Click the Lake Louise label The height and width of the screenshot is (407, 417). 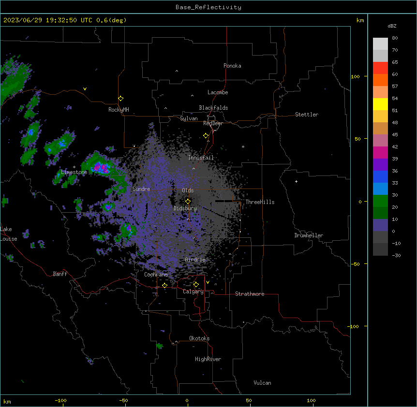pos(8,234)
